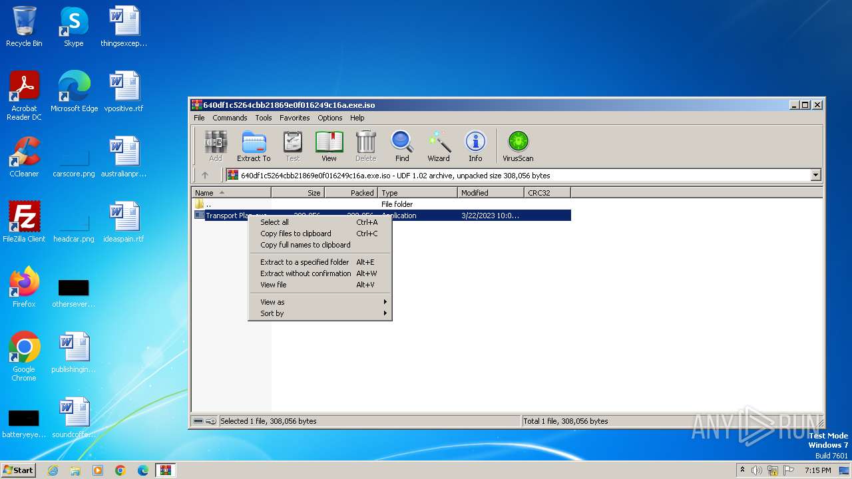Choose Copy files to clipboard
The image size is (852, 479).
[x=320, y=234]
